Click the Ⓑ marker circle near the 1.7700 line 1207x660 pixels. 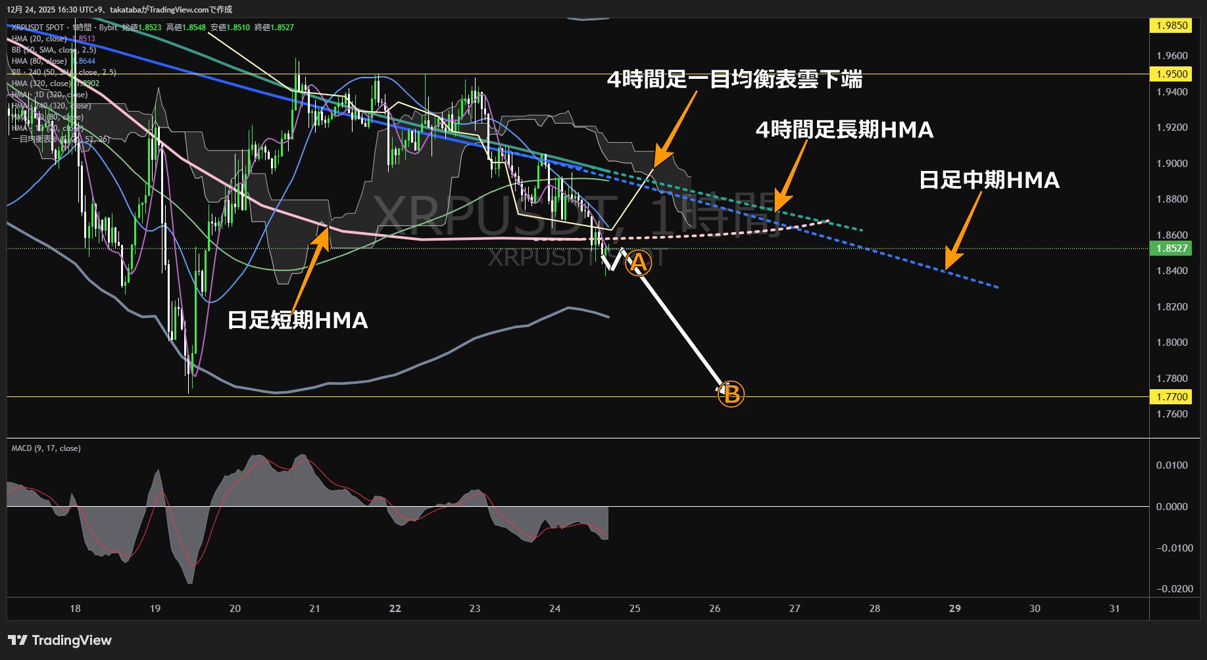pos(731,393)
